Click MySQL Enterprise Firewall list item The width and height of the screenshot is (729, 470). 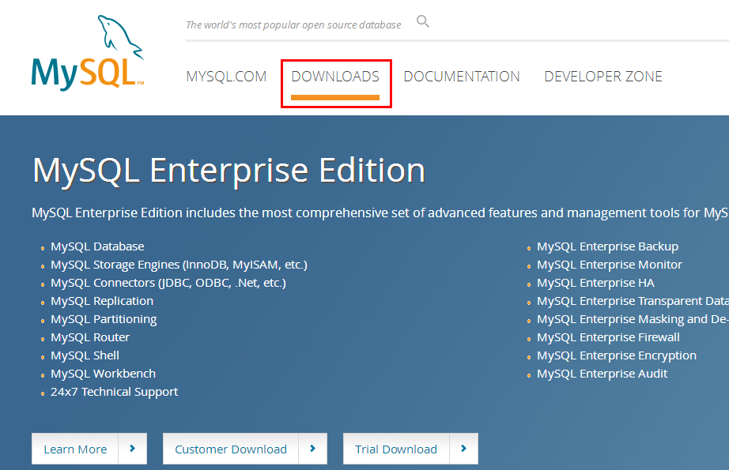pyautogui.click(x=608, y=337)
